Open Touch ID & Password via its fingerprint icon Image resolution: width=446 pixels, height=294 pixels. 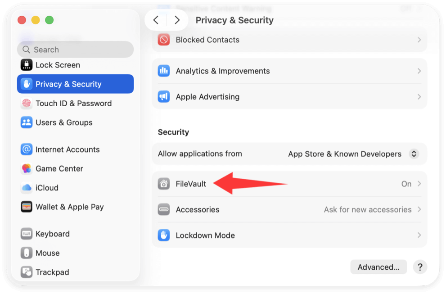click(26, 103)
